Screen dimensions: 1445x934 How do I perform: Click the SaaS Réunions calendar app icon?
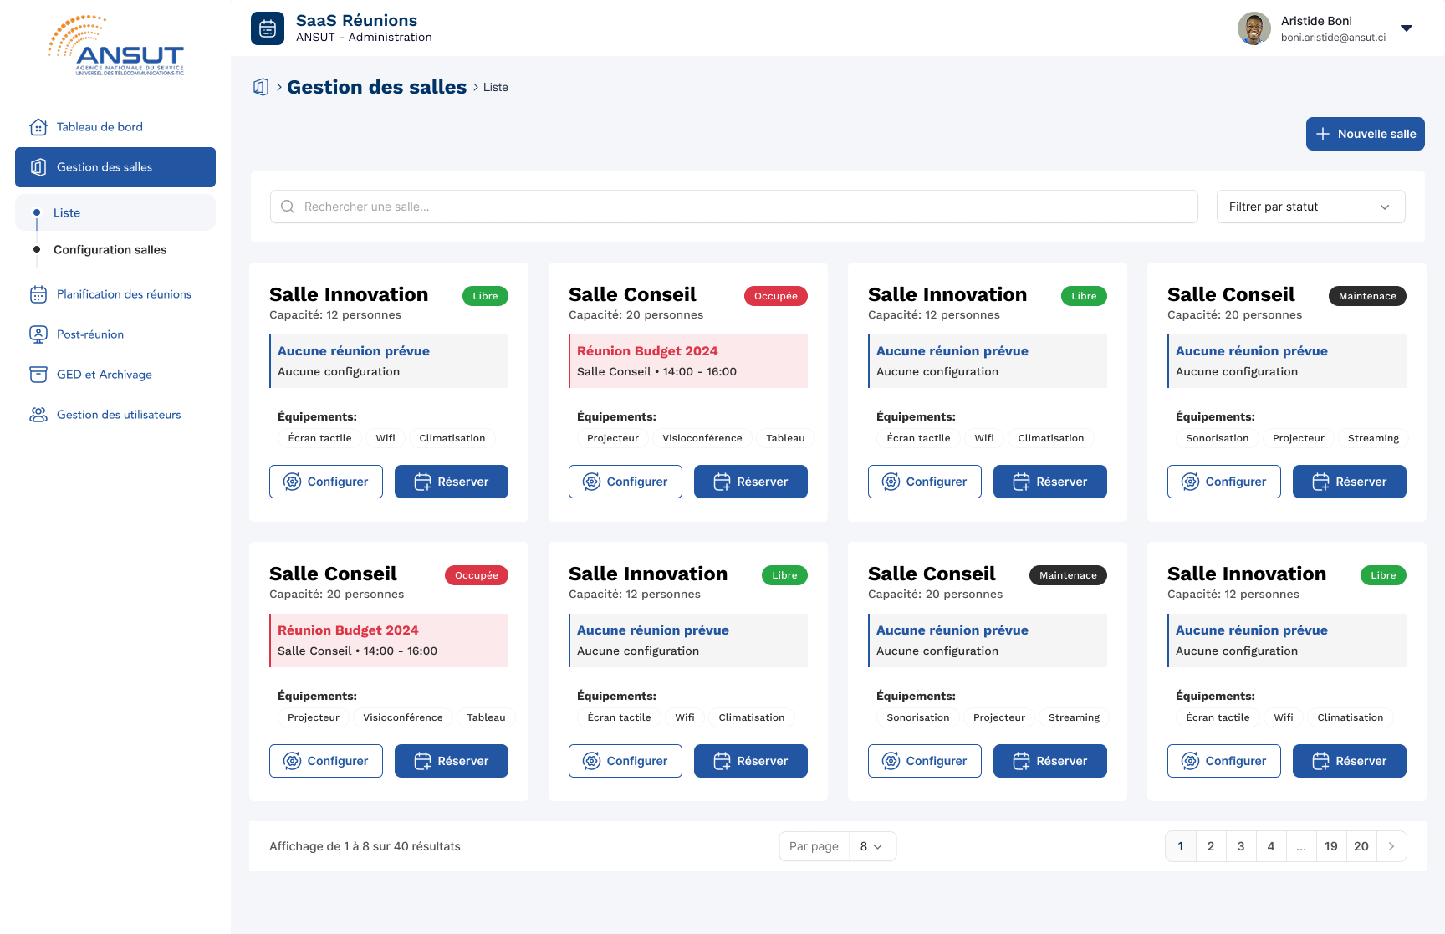point(268,28)
